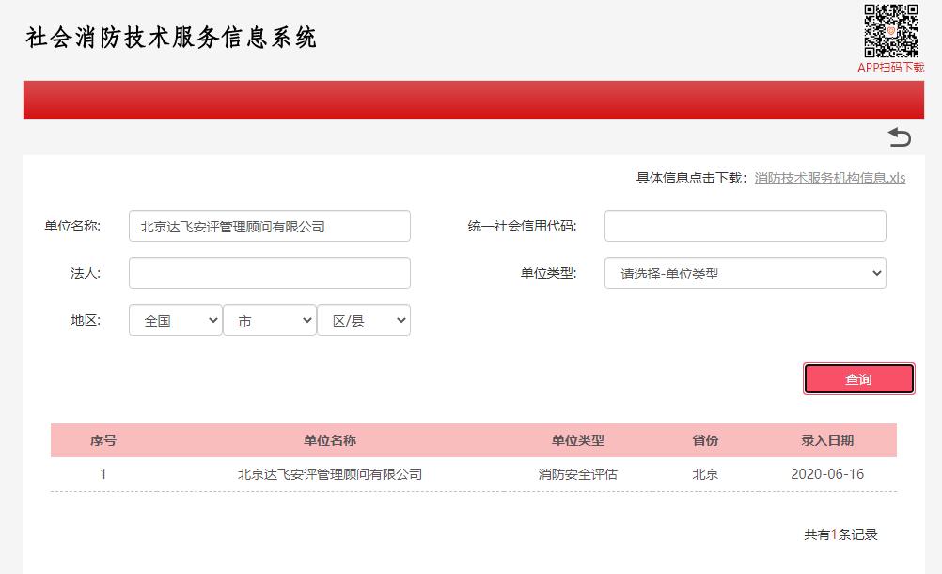942x574 pixels.
Task: Click the 共有1条记录 record count text
Action: (840, 534)
